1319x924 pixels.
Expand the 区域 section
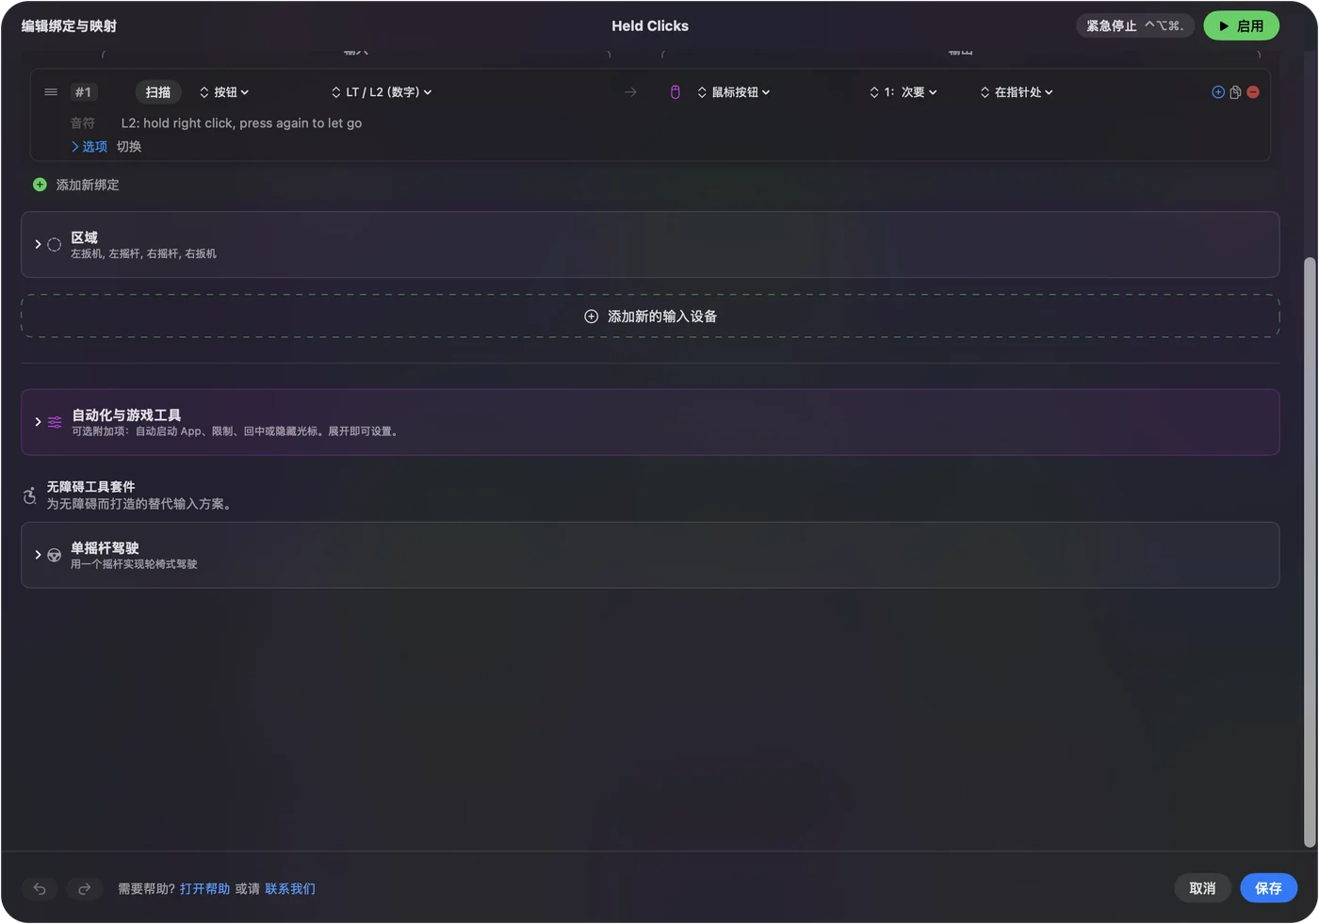click(x=38, y=245)
